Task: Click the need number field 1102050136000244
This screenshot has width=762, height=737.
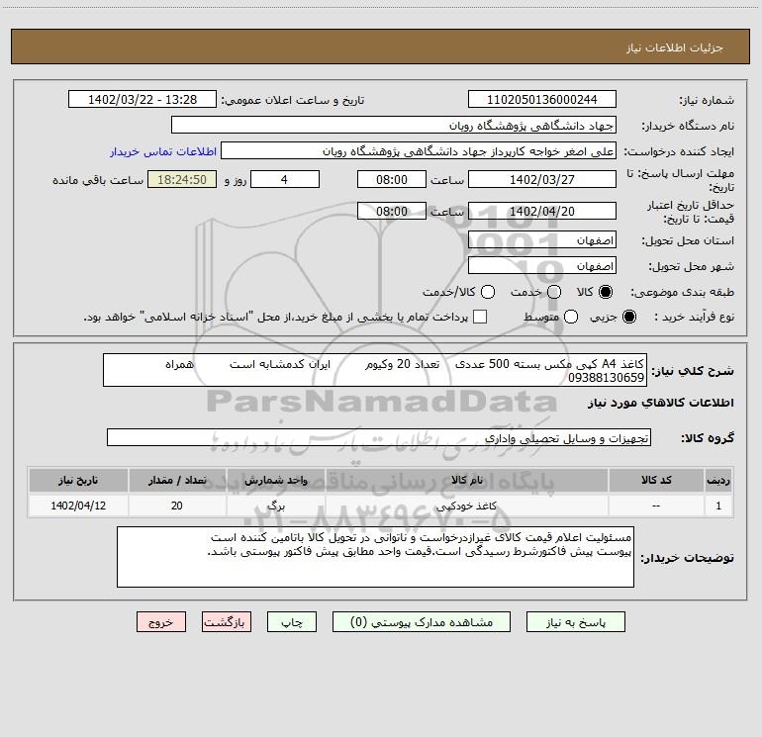Action: pos(542,99)
